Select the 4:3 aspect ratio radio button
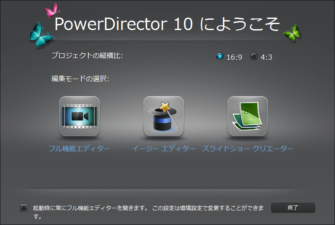Screen dimensions: 335x225 (x=254, y=56)
